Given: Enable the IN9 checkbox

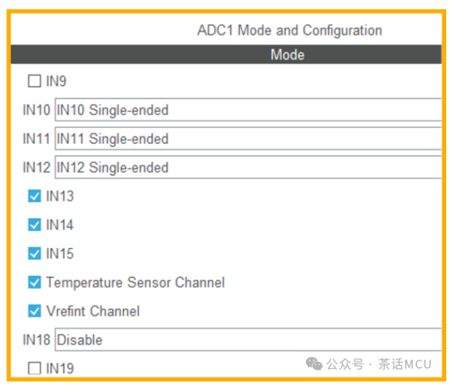Looking at the screenshot, I should (x=34, y=81).
